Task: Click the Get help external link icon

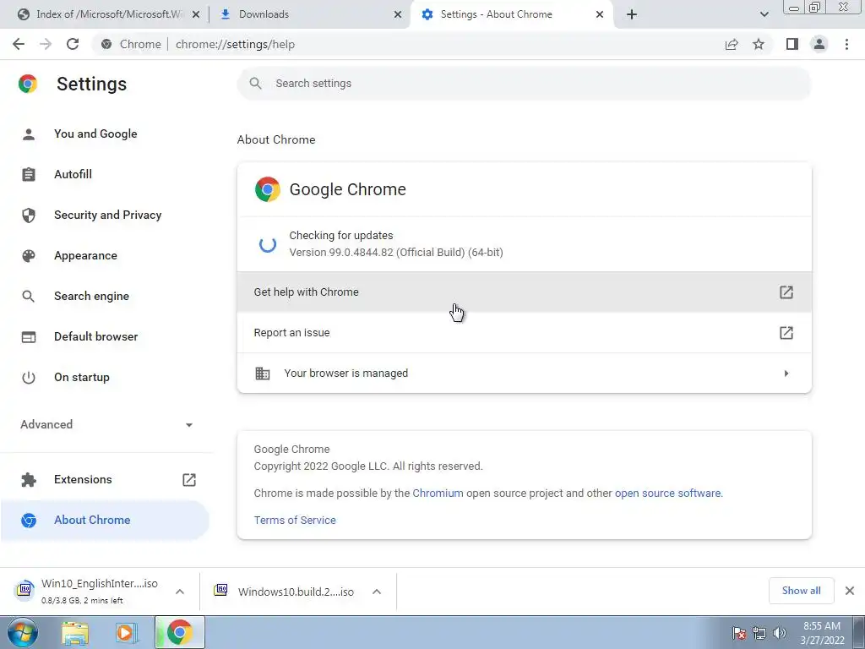Action: [786, 292]
